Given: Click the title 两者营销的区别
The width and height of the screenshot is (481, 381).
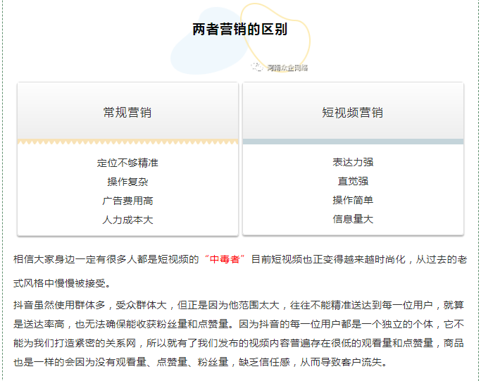Looking at the screenshot, I should (239, 30).
